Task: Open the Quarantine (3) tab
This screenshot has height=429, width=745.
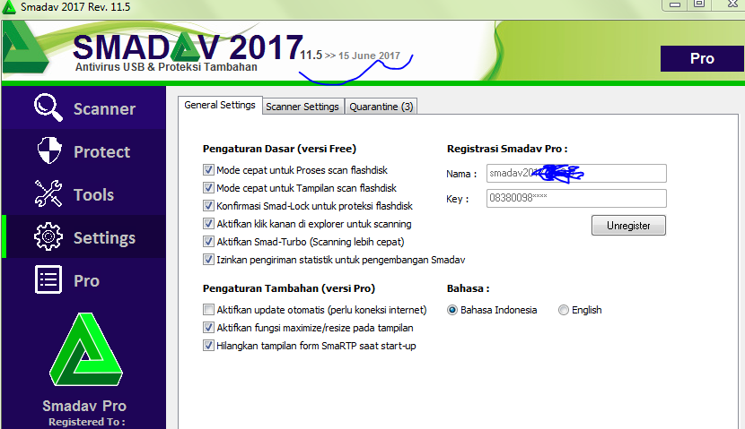Action: (381, 107)
